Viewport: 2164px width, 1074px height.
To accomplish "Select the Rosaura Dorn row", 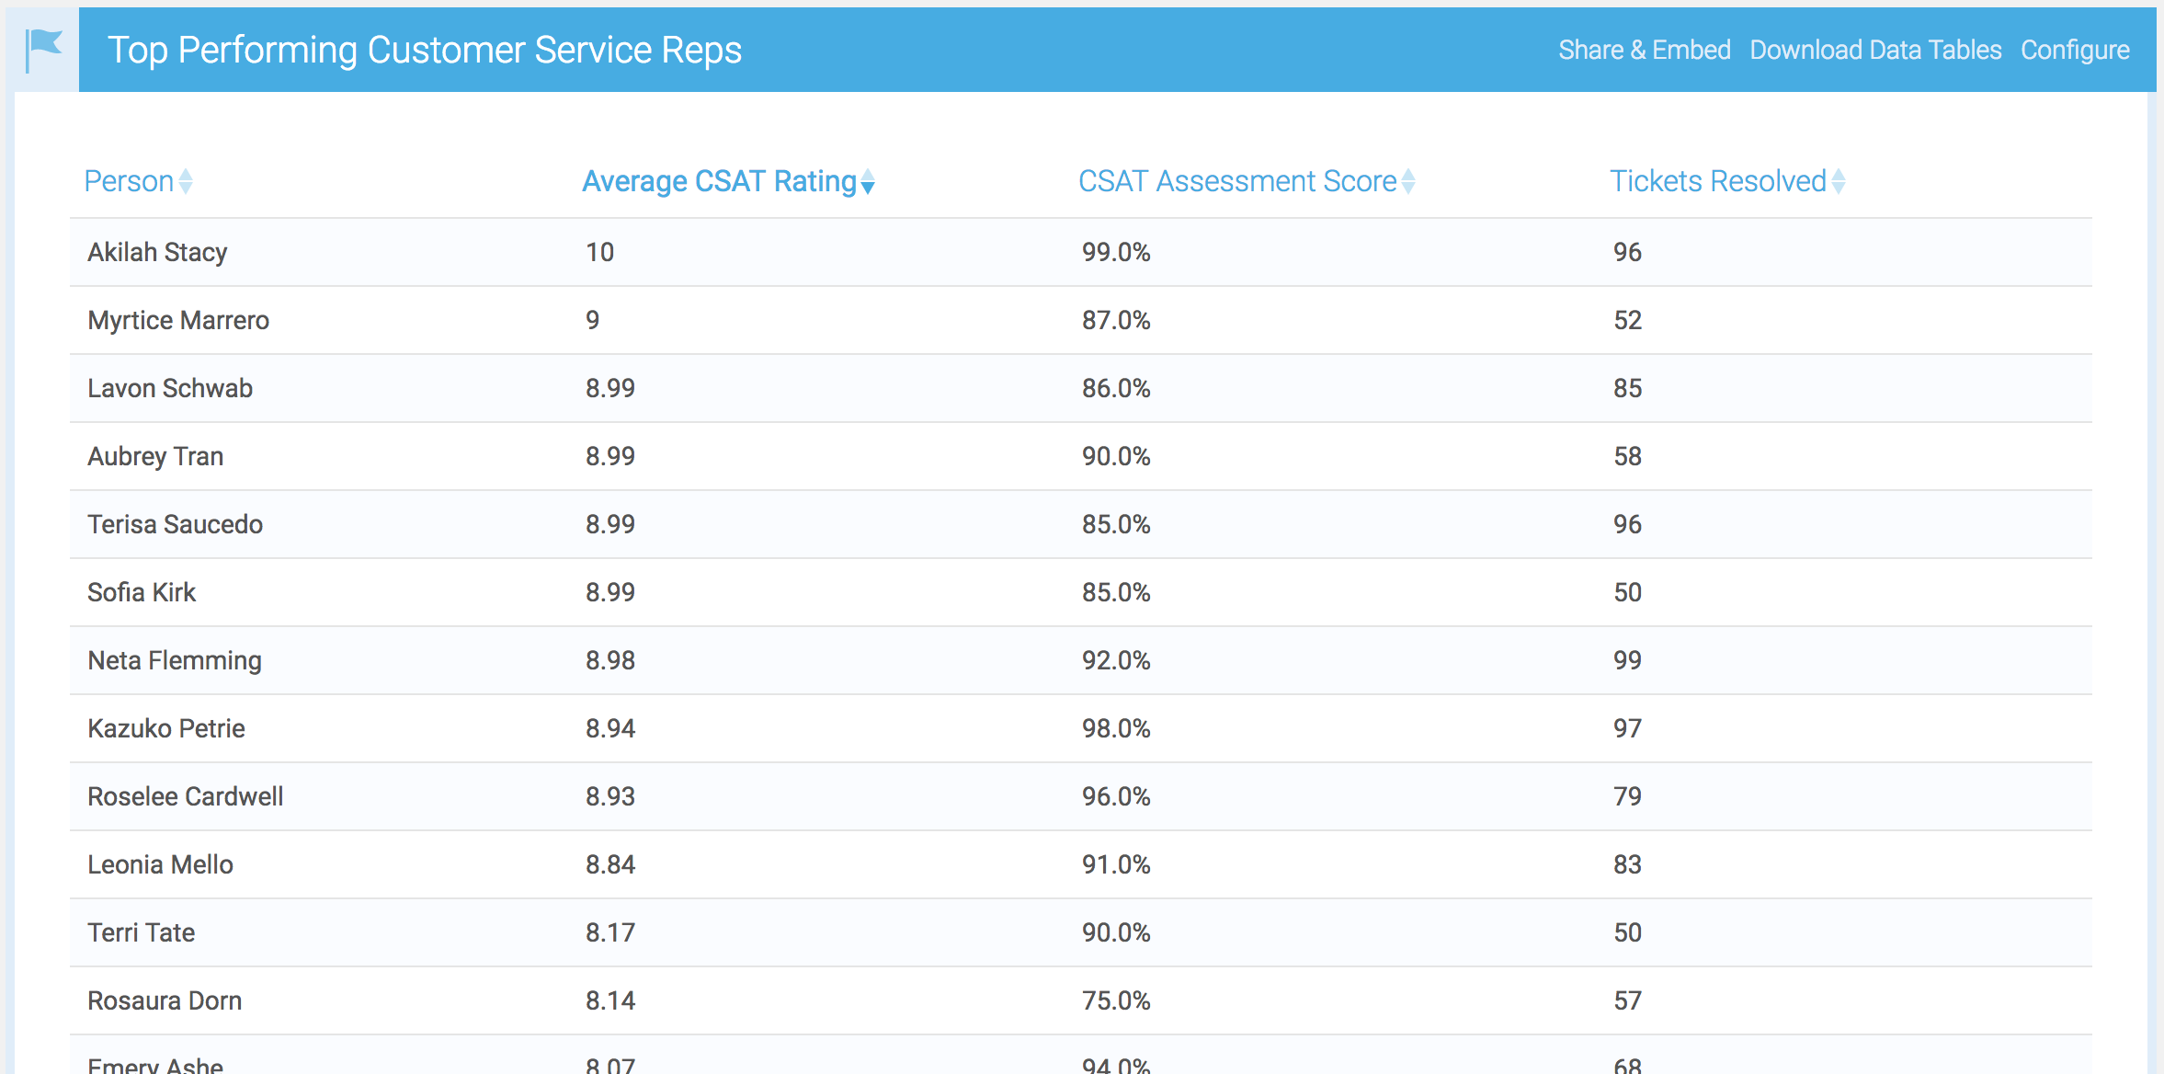I will point(165,1000).
